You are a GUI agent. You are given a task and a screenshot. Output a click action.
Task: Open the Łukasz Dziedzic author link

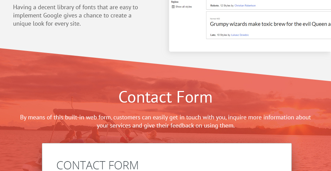click(240, 35)
